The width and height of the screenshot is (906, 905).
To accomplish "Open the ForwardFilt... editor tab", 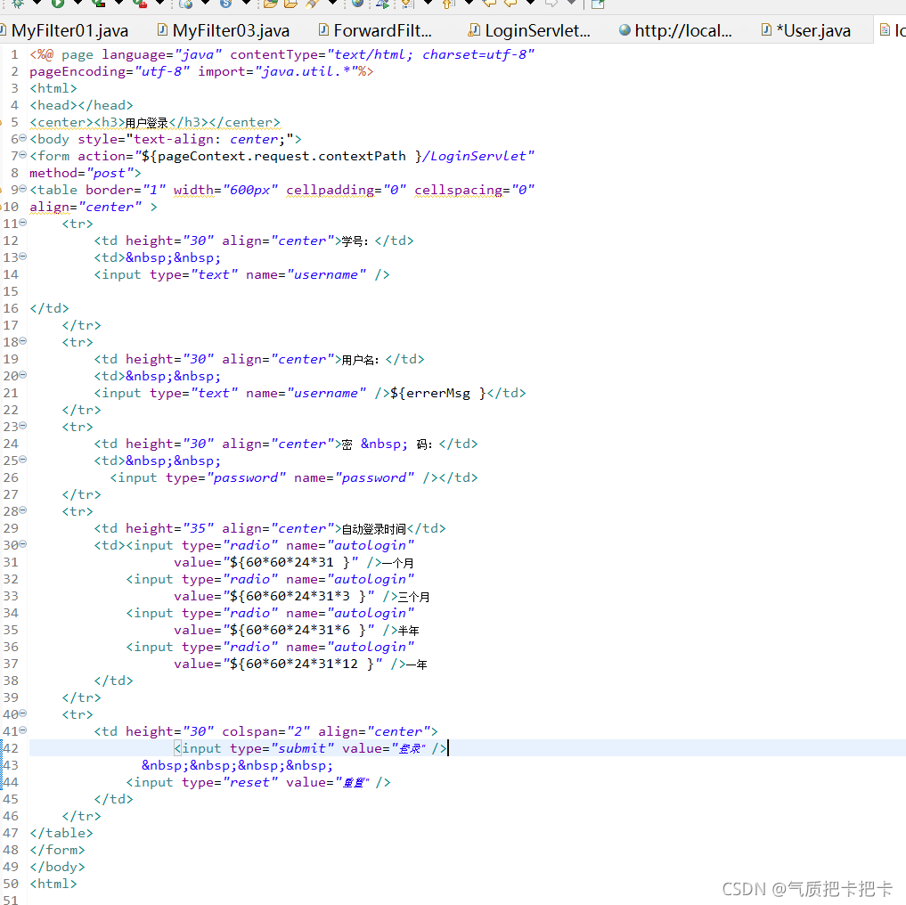I will (376, 30).
